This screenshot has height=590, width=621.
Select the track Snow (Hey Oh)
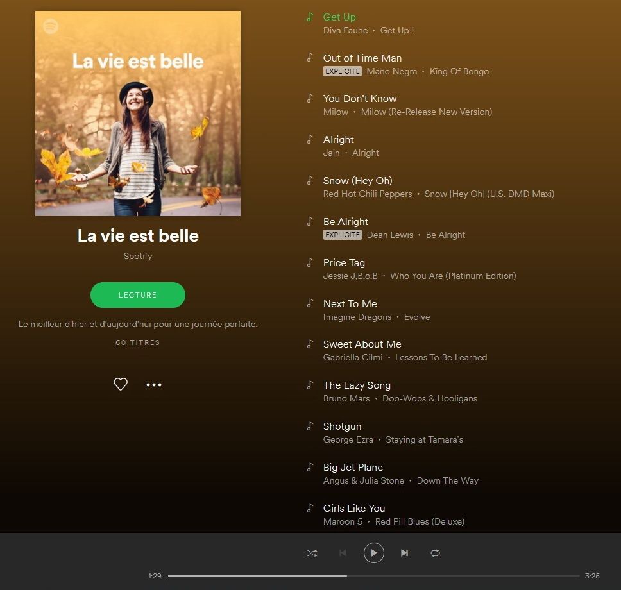click(x=357, y=181)
